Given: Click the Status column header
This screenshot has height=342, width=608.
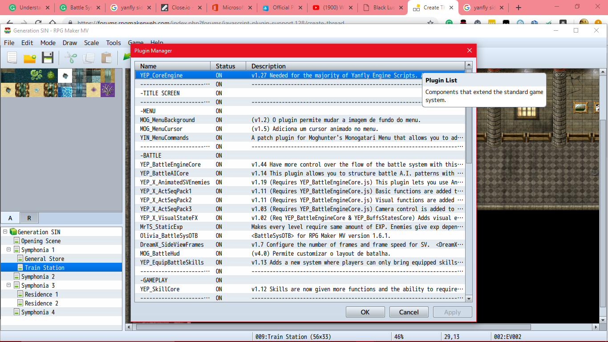Looking at the screenshot, I should [x=228, y=66].
